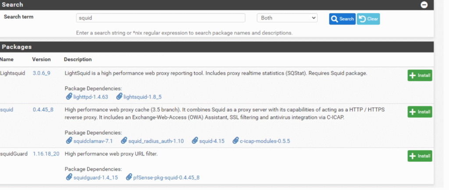Open squidGuard version 1.16.18_20 link

pyautogui.click(x=46, y=154)
